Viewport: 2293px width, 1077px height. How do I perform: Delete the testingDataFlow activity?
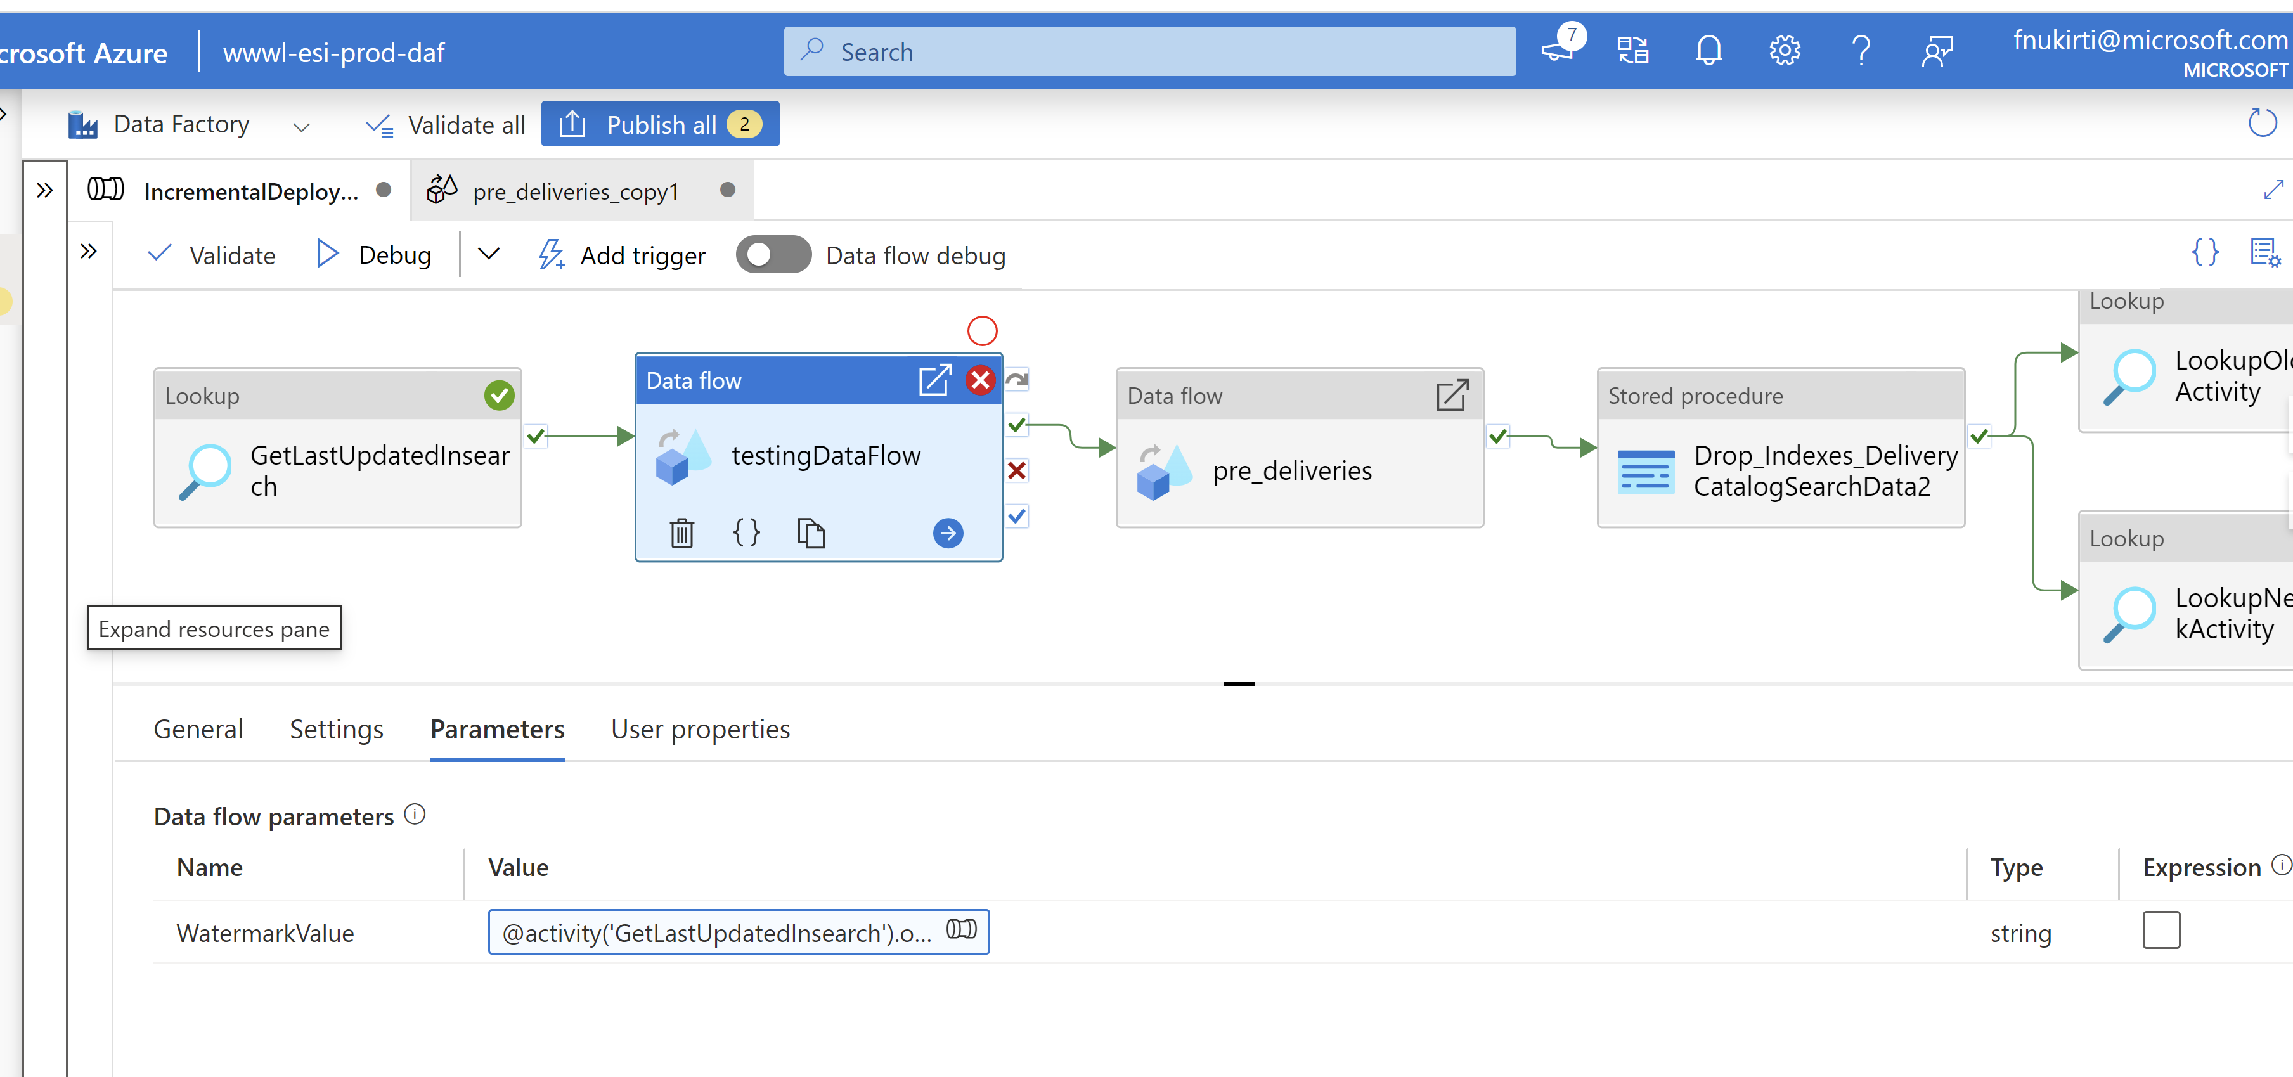(x=681, y=532)
